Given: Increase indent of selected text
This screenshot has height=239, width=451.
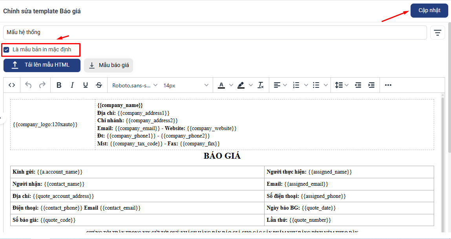Looking at the screenshot, I should (371, 85).
